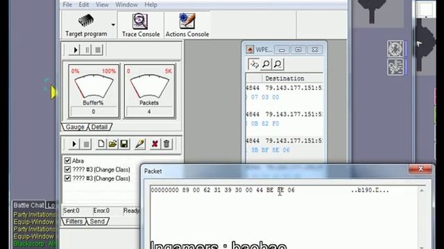Open the Trace Console
This screenshot has width=444, height=249.
[141, 26]
